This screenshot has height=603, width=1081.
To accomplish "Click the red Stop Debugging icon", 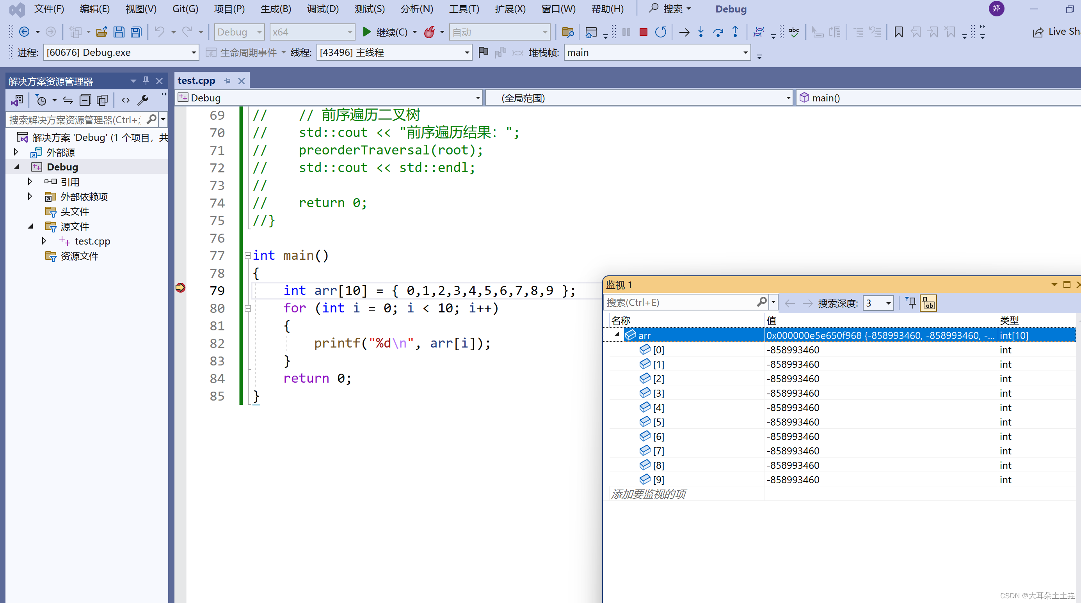I will click(x=643, y=32).
